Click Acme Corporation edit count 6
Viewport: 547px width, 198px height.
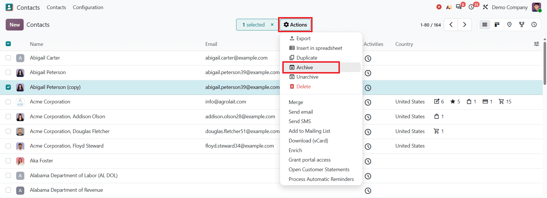coord(439,102)
